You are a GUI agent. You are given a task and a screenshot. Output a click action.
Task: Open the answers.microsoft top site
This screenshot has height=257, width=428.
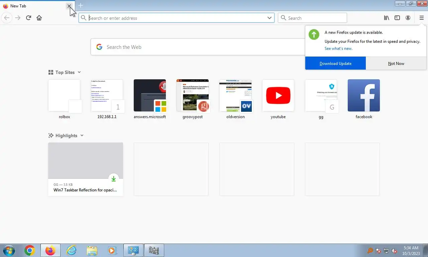[150, 99]
